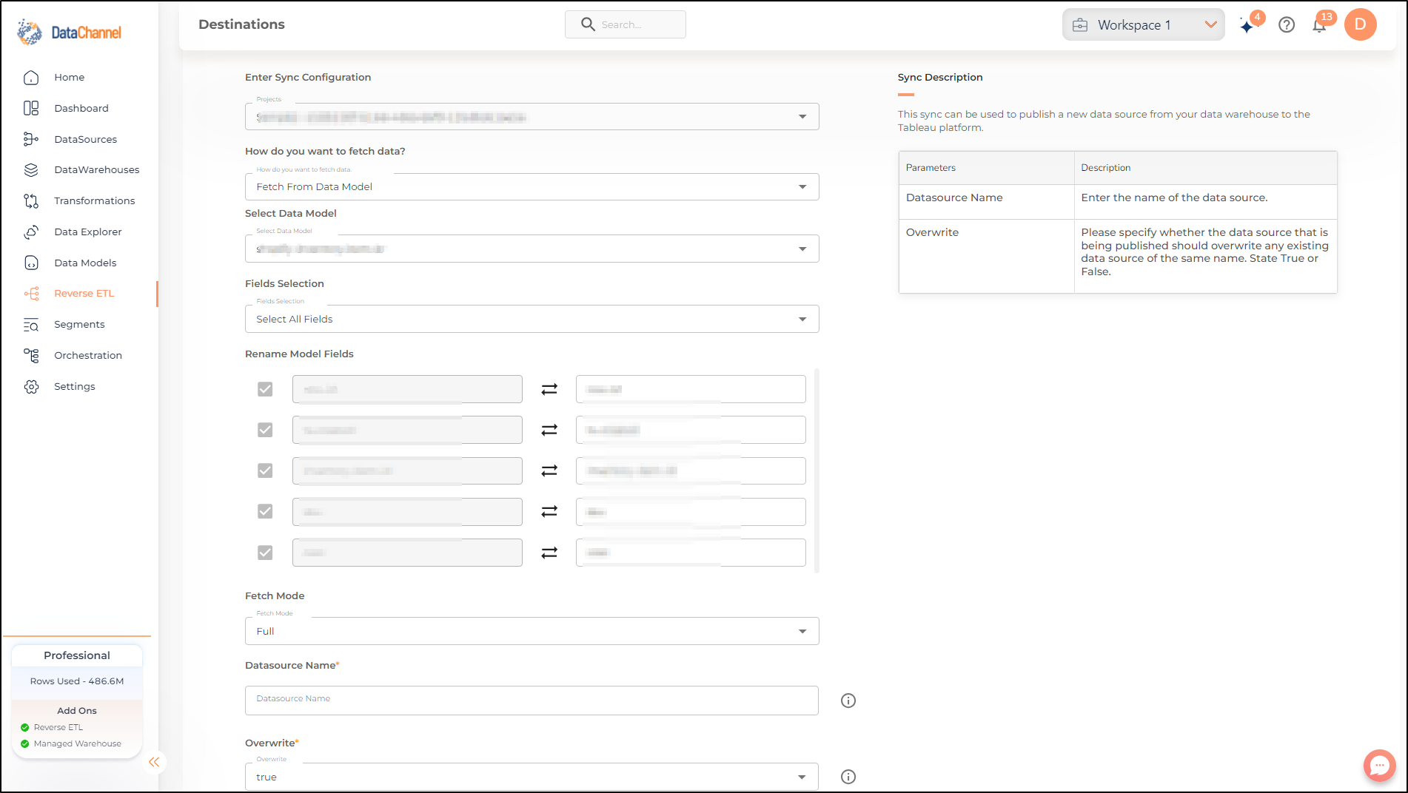Click the DataSources sidebar icon

pos(31,139)
